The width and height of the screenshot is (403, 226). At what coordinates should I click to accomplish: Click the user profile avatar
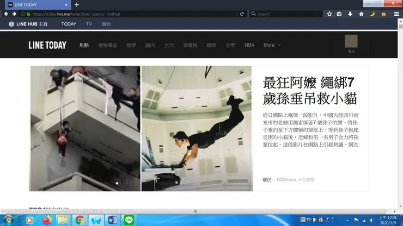(351, 41)
